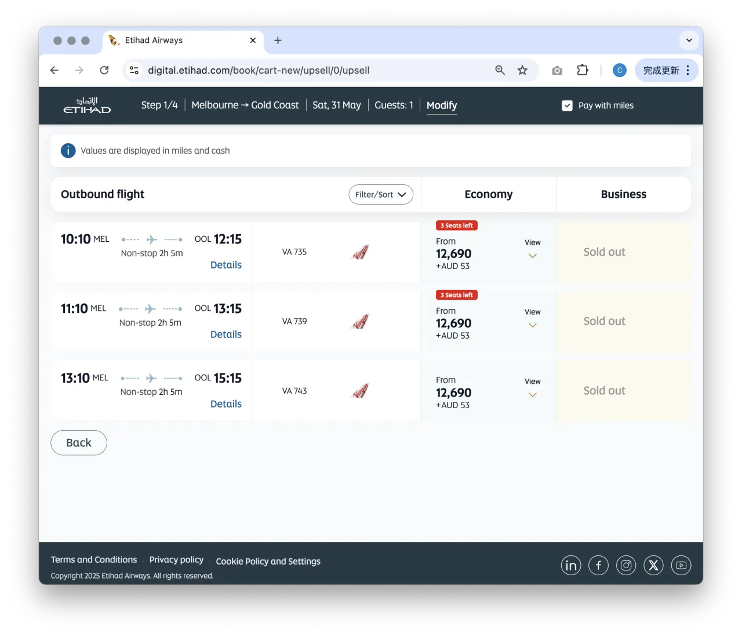The image size is (742, 636).
Task: Click the flight number VA 743
Action: click(294, 391)
